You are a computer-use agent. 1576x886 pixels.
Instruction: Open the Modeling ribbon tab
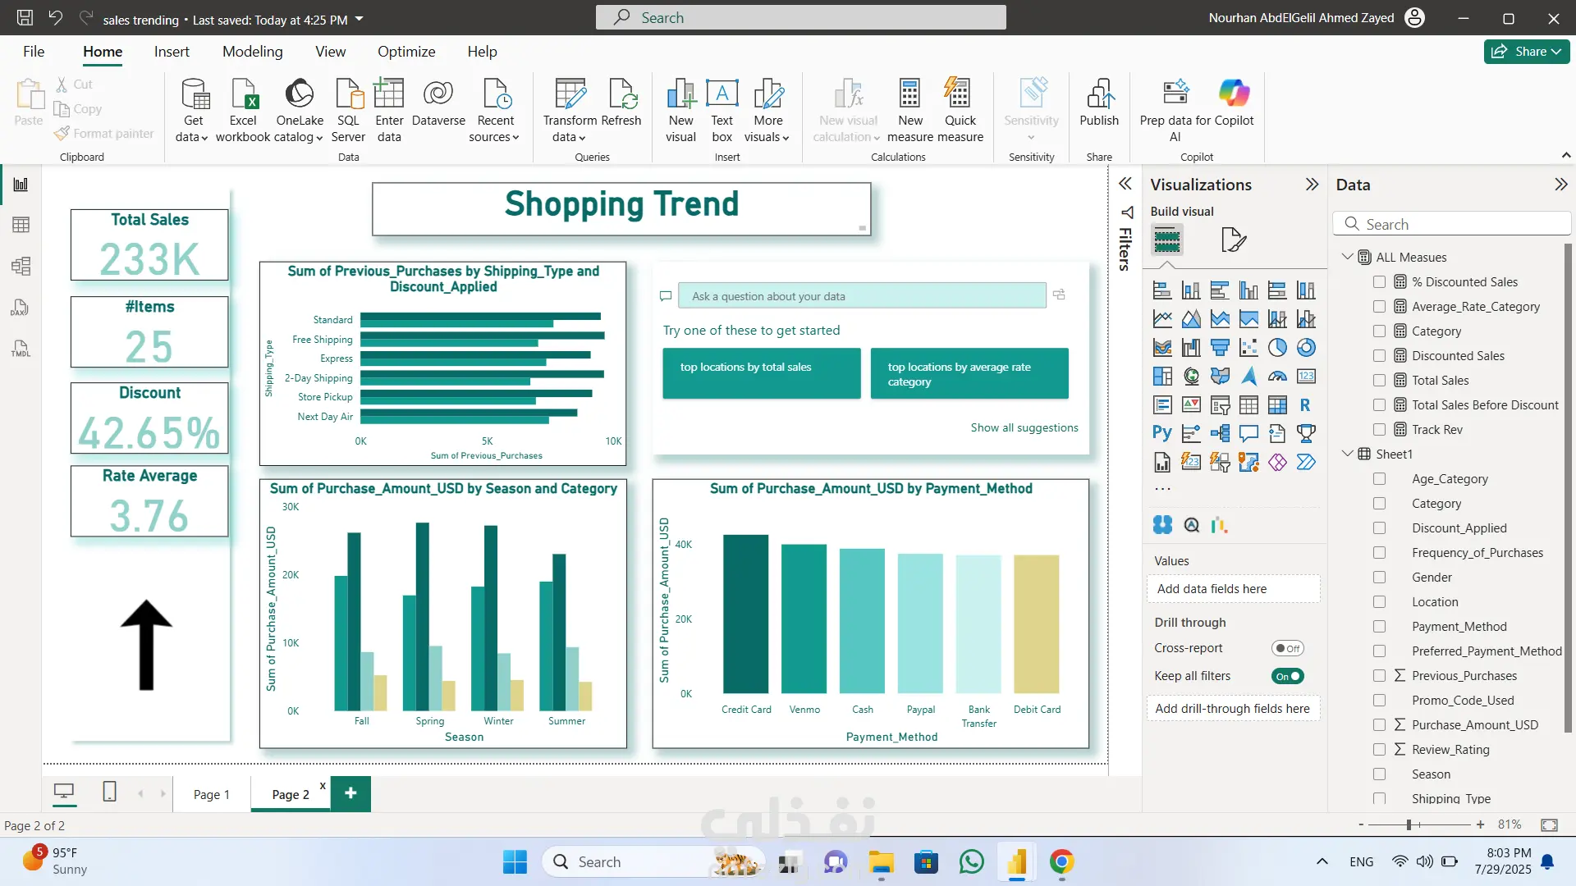(252, 52)
